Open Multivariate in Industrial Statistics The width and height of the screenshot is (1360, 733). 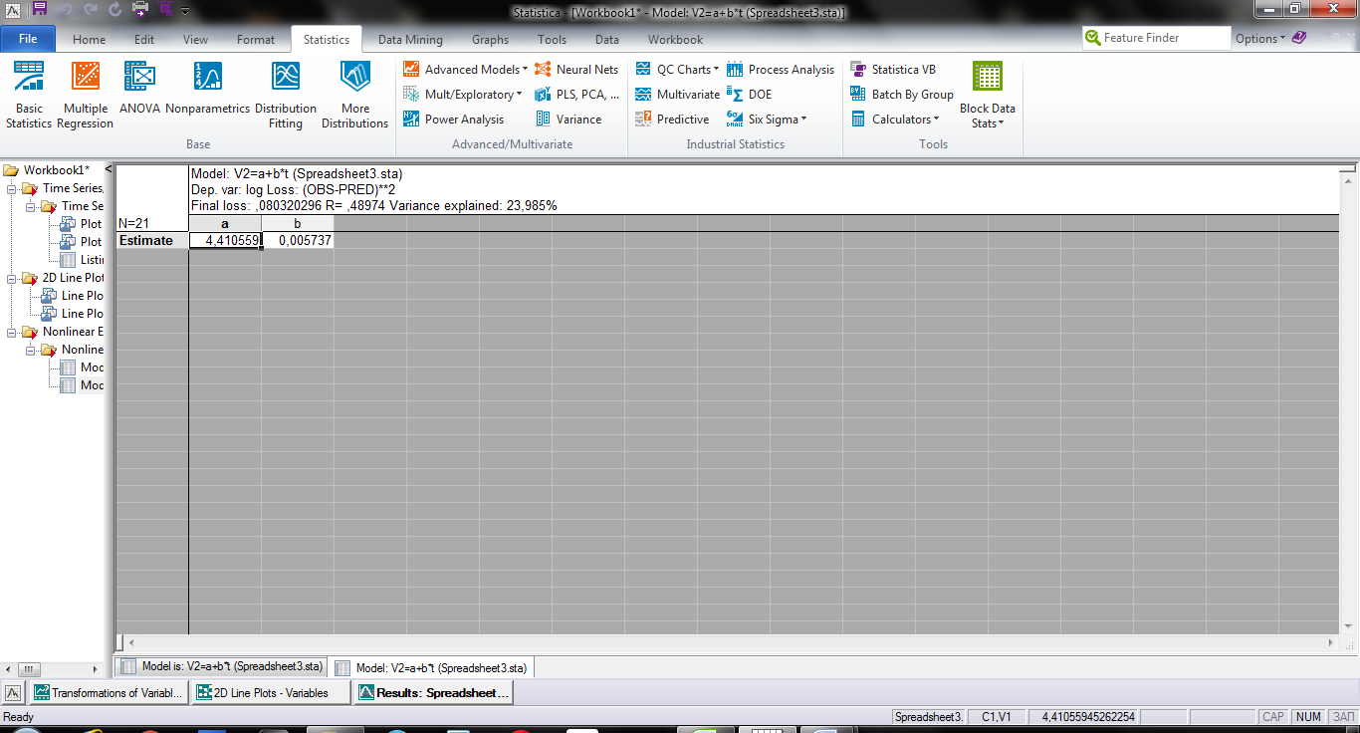coord(677,95)
